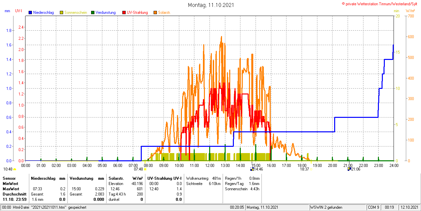Click the Sensor table header

click(9, 178)
